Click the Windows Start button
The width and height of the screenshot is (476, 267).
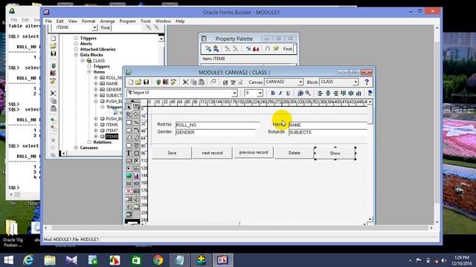pos(8,260)
